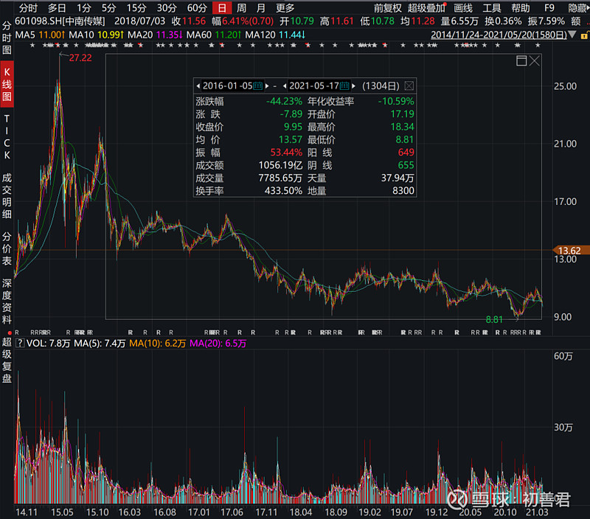Step end date 2021-05-17 one day forward
The width and height of the screenshot is (590, 519).
tap(354, 86)
